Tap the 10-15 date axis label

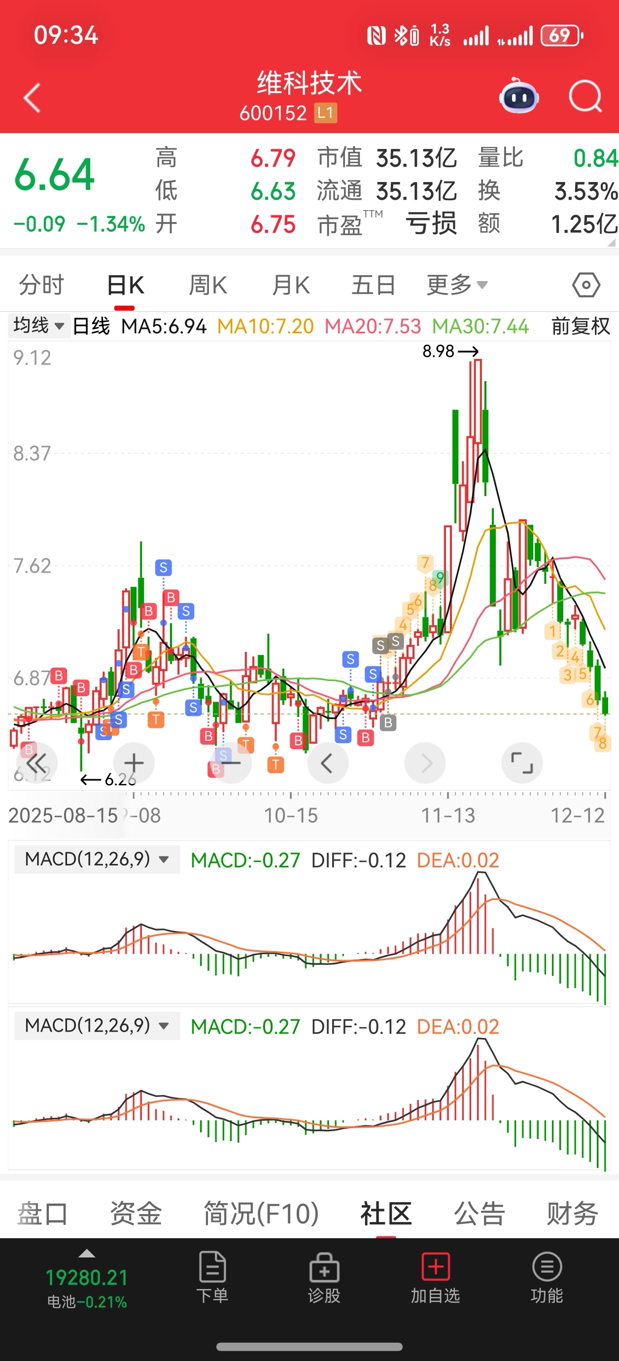[290, 815]
